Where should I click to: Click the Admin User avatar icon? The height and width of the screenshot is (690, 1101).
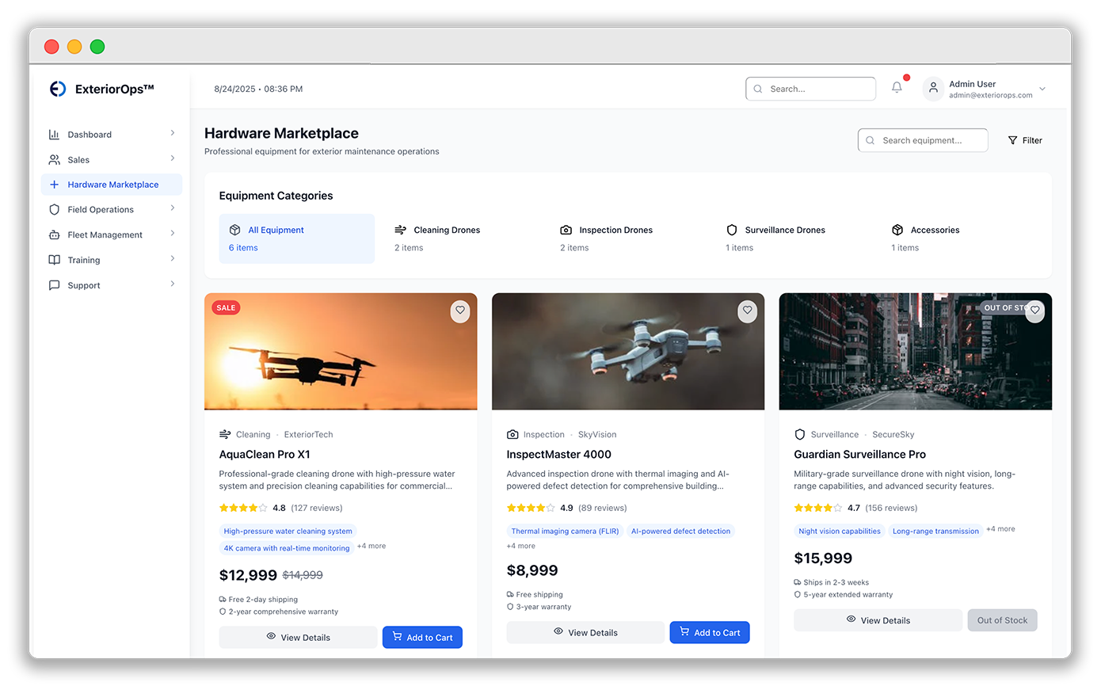(933, 89)
